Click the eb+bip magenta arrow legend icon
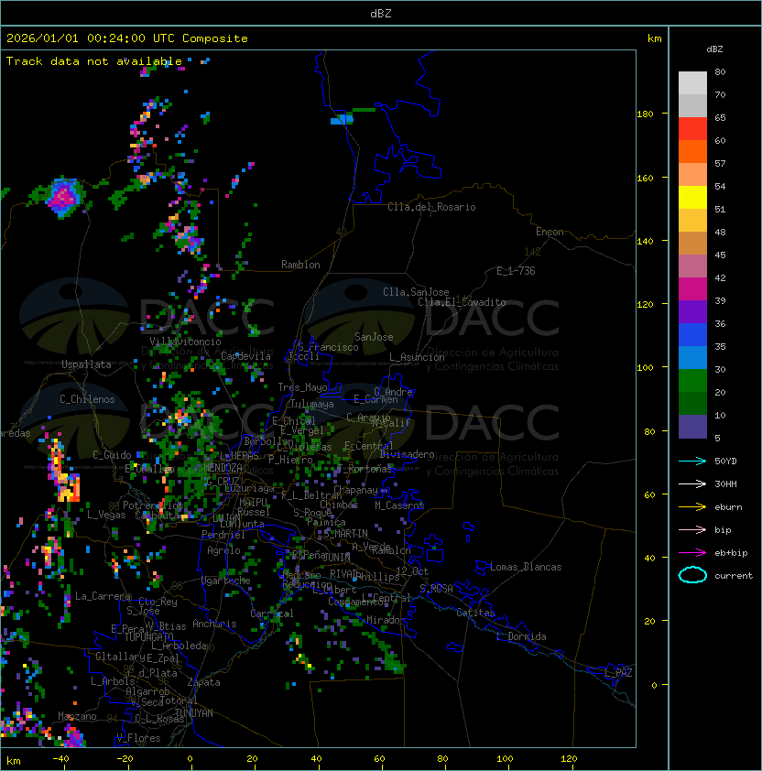This screenshot has width=762, height=771. (692, 553)
